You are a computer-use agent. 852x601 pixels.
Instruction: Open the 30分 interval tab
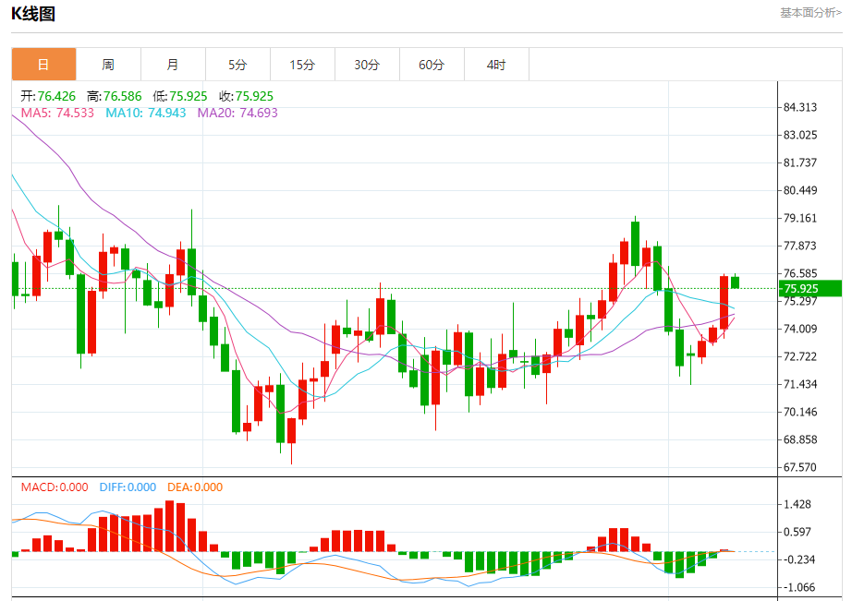[367, 65]
